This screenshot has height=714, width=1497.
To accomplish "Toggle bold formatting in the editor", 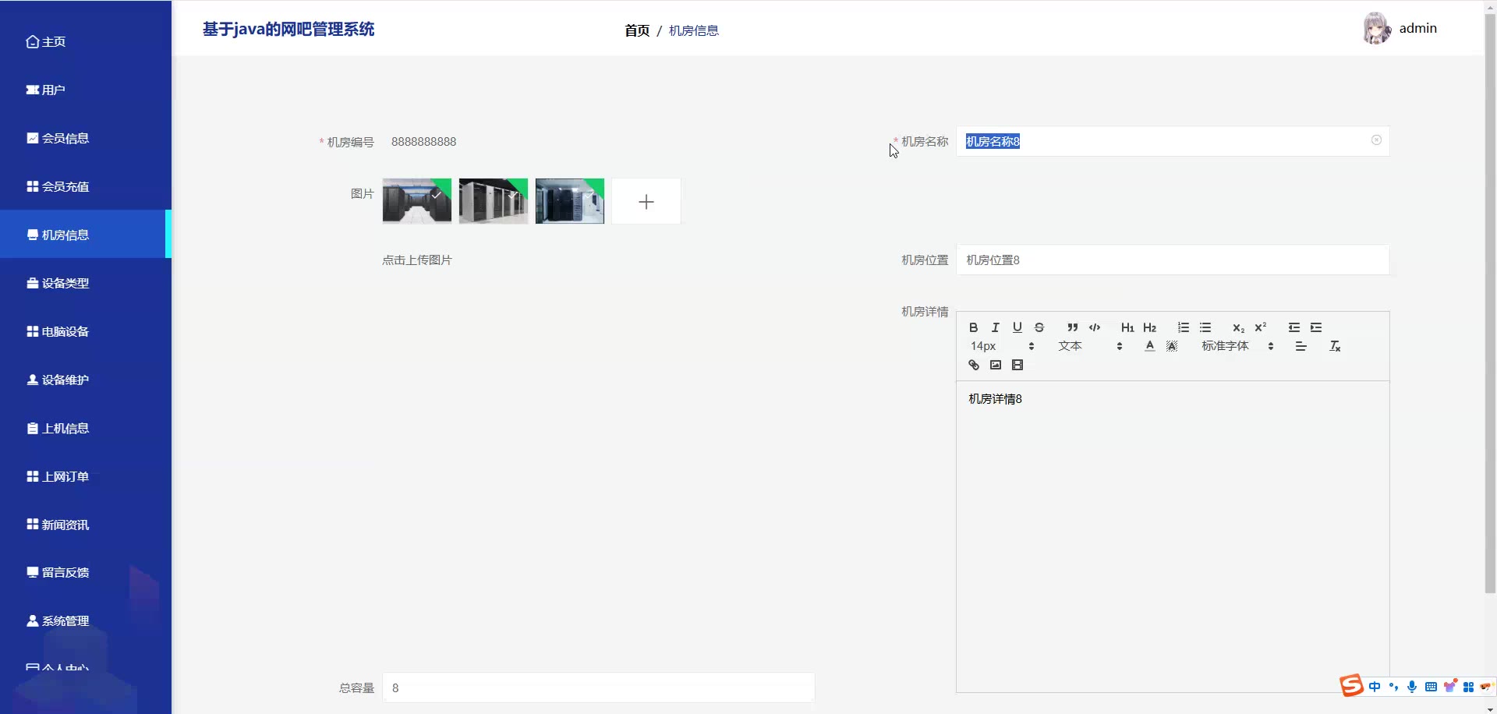I will tap(973, 327).
